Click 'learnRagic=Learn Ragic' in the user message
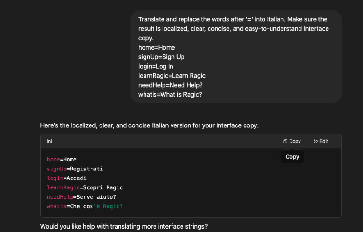The image size is (363, 232). click(x=172, y=76)
